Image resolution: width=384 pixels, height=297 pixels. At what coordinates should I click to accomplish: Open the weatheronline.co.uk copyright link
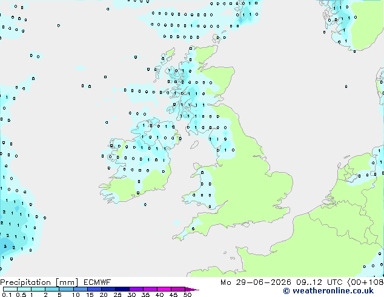pos(328,291)
